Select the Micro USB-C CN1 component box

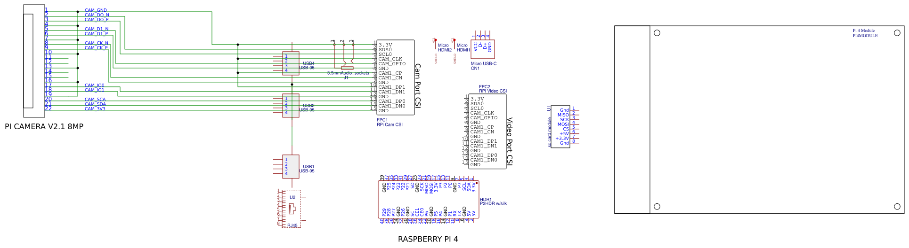click(483, 49)
